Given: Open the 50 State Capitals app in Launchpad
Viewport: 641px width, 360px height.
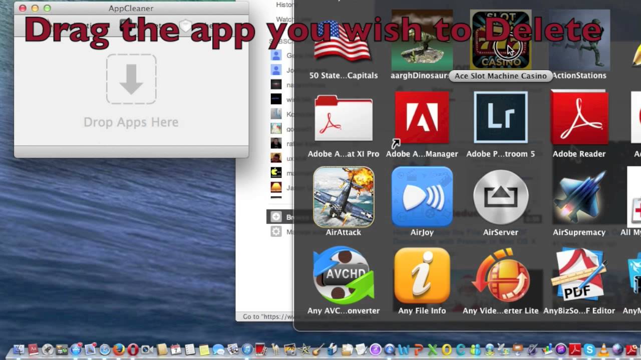Looking at the screenshot, I should click(344, 40).
